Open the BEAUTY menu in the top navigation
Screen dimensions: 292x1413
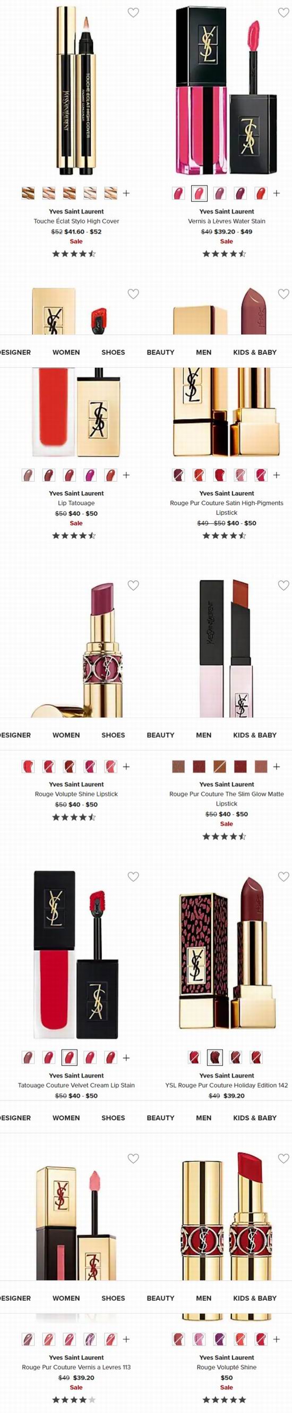click(160, 352)
